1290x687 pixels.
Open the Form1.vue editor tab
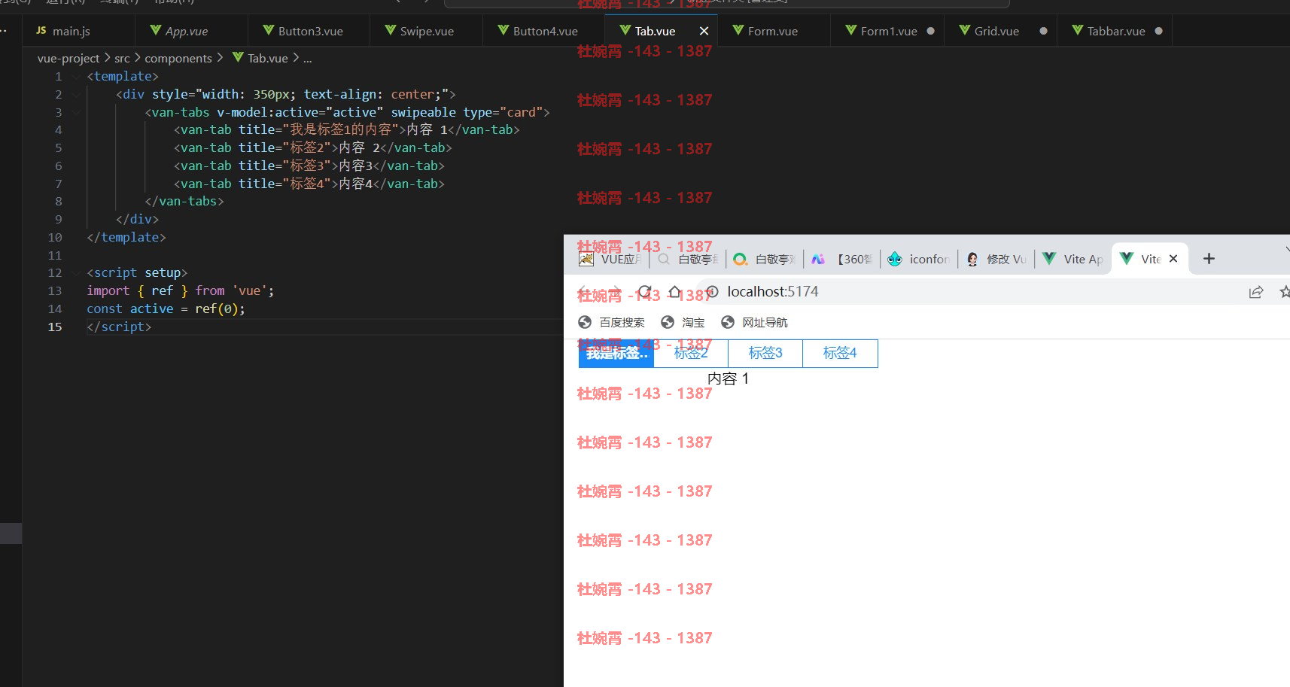888,31
